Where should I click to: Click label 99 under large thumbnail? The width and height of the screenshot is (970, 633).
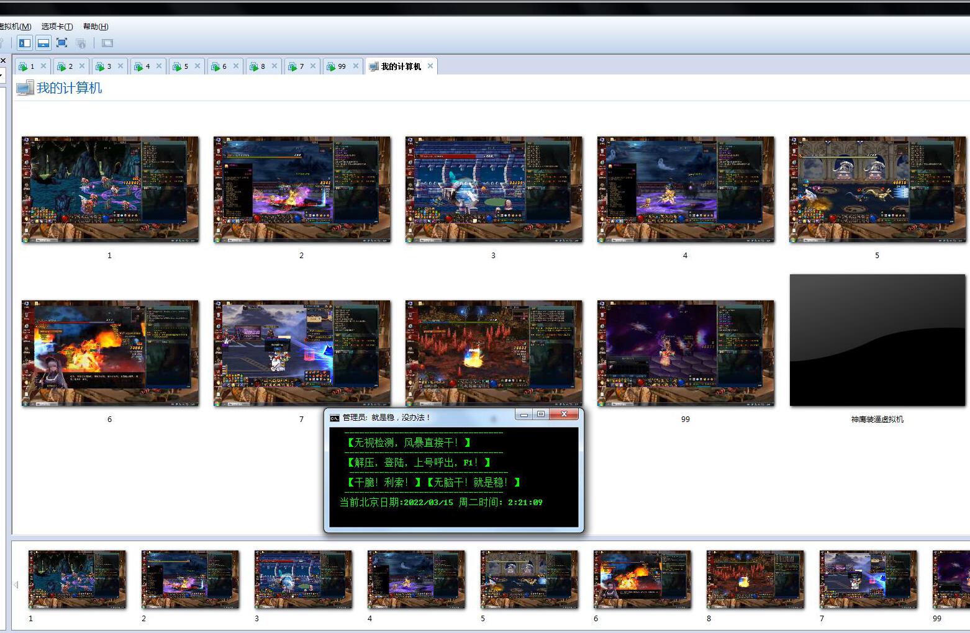tap(686, 420)
